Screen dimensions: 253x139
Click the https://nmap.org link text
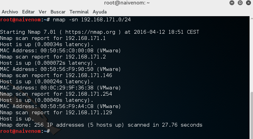(x=90, y=32)
